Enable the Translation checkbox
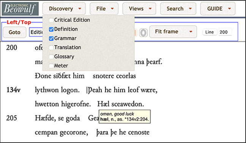This screenshot has width=246, height=143. pyautogui.click(x=51, y=48)
